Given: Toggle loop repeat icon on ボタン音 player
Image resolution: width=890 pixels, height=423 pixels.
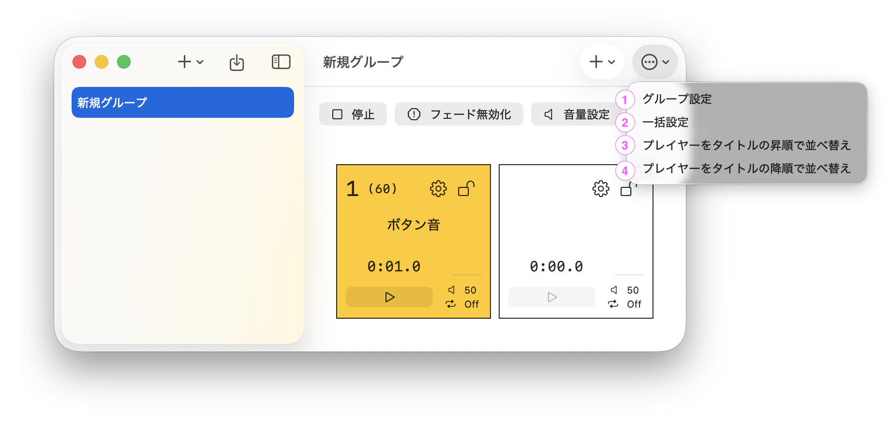Looking at the screenshot, I should point(451,304).
